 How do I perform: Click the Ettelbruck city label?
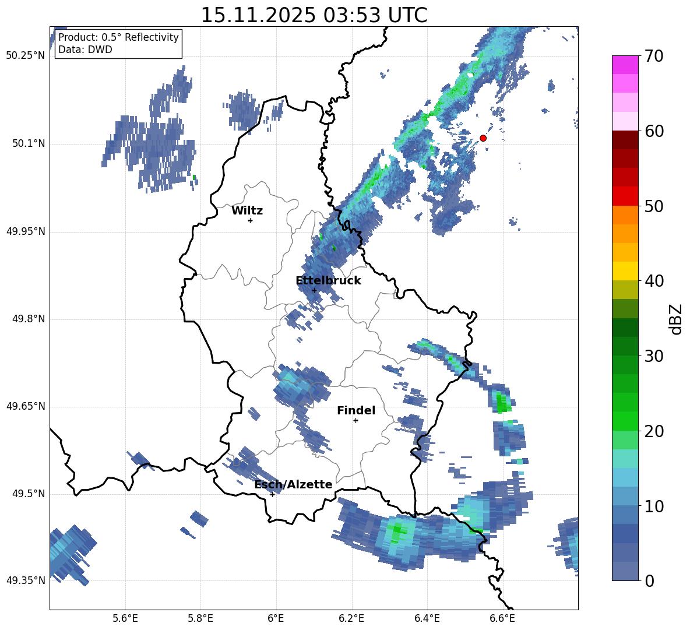[x=328, y=281]
